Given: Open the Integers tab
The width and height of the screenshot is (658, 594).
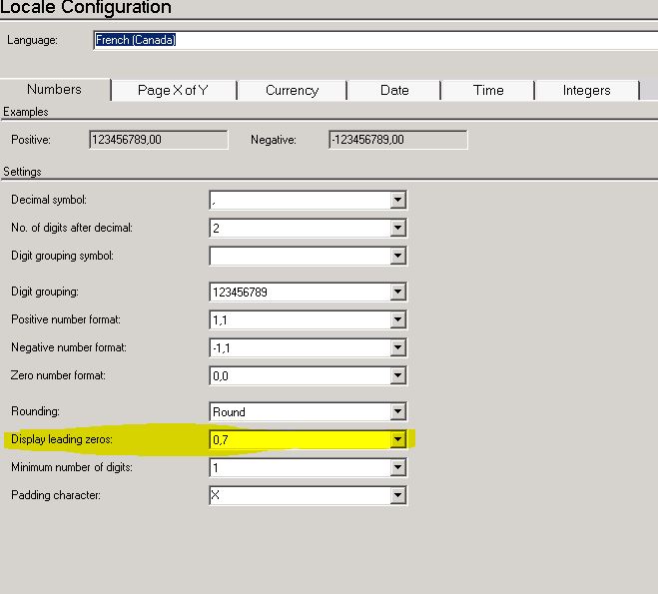Looking at the screenshot, I should (587, 91).
